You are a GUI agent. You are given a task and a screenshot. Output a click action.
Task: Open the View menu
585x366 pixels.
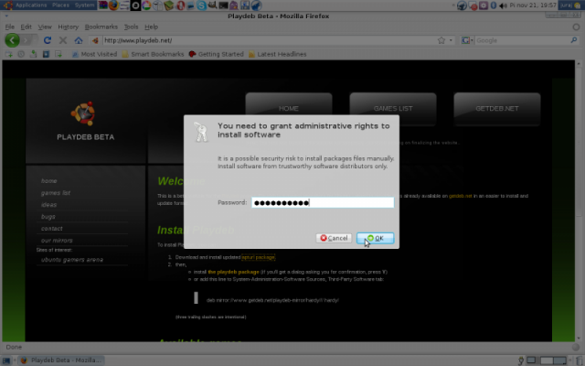tap(45, 27)
